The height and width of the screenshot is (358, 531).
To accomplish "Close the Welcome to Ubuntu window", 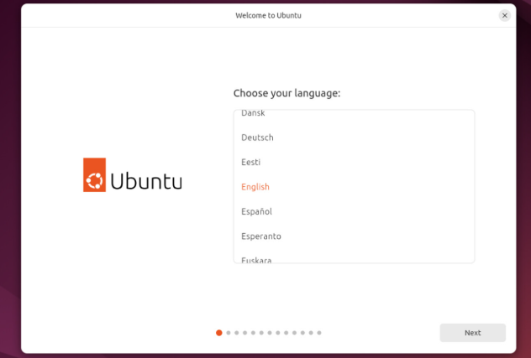I will pyautogui.click(x=505, y=16).
